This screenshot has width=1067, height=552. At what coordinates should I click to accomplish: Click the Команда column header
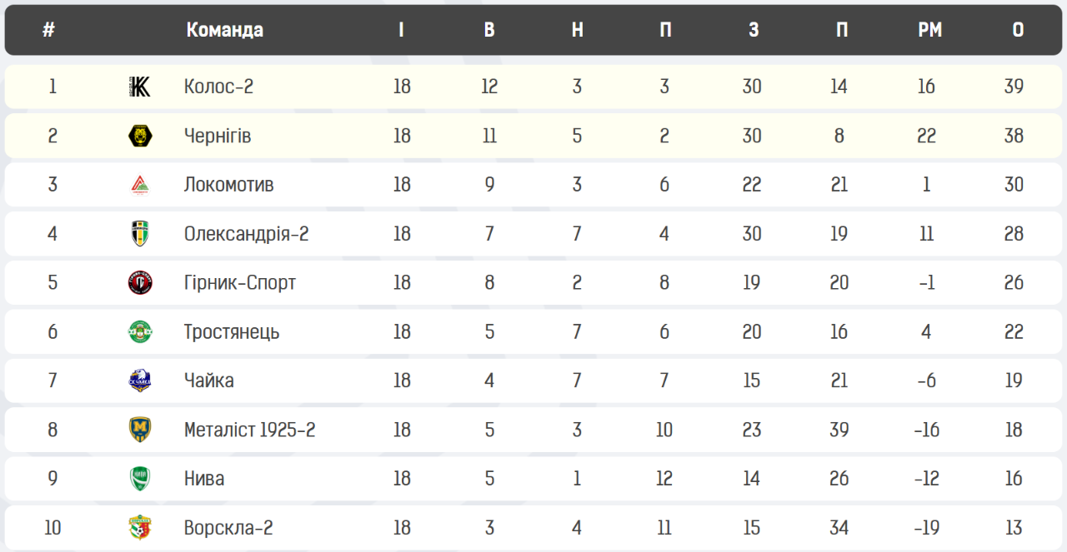[x=225, y=30]
